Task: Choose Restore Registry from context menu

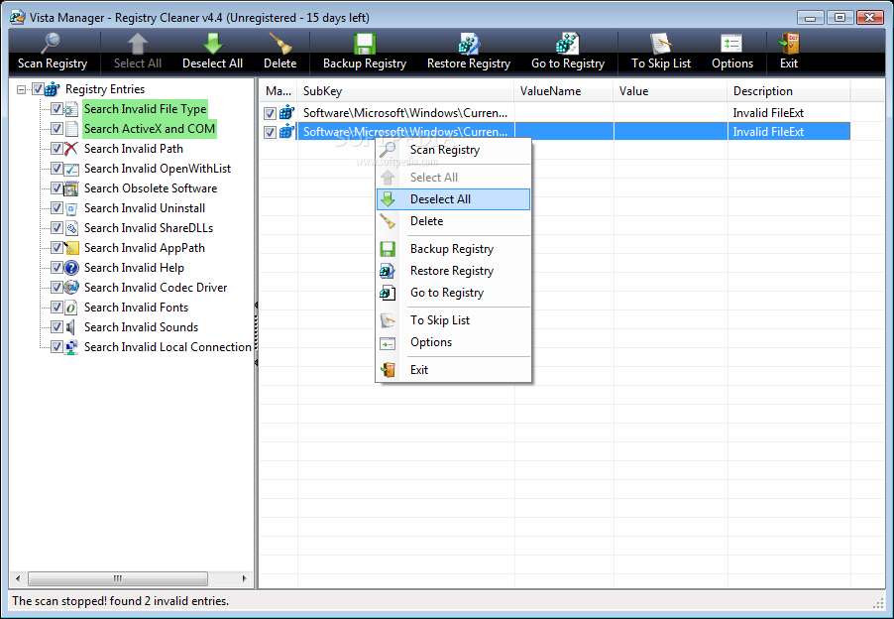Action: click(453, 271)
